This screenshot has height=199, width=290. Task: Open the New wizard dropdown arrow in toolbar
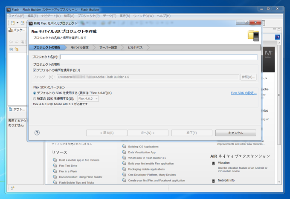click(17, 23)
